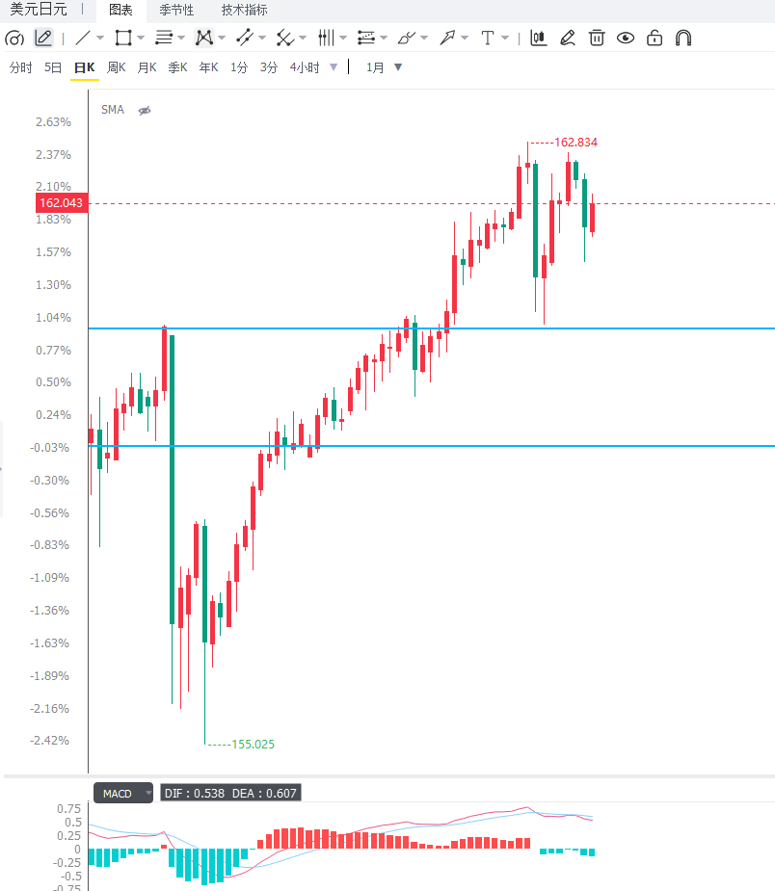Select the trend line drawing tool
The width and height of the screenshot is (775, 891).
(x=83, y=39)
